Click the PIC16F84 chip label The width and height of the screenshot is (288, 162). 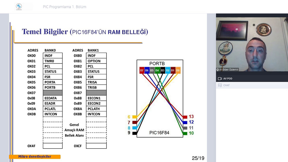coord(159,133)
